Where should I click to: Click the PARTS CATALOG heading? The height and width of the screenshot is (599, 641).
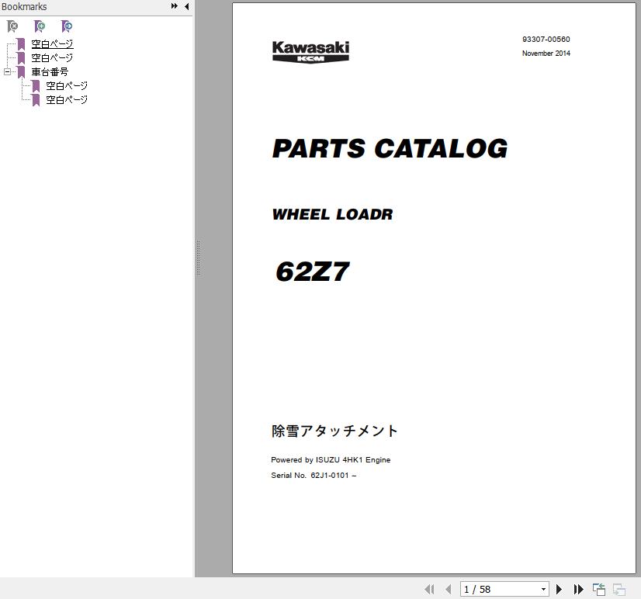click(x=390, y=148)
